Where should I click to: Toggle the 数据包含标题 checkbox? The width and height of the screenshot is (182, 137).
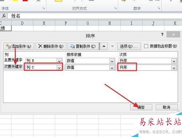click(x=146, y=46)
